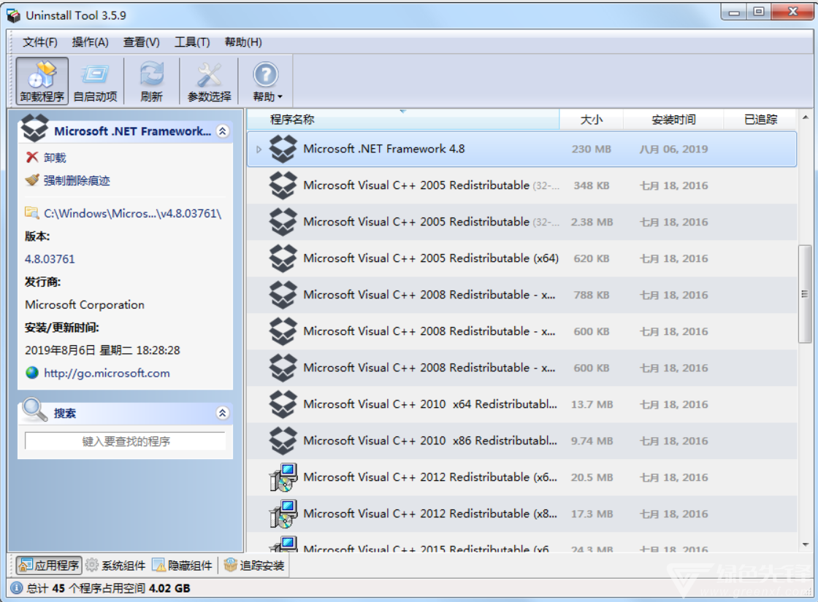Open the 帮助 toolbar dropdown arrow
This screenshot has width=818, height=602.
[x=280, y=97]
